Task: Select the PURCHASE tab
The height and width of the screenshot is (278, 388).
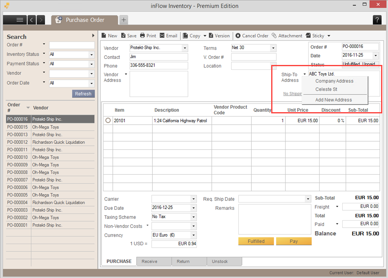Action: pos(119,261)
